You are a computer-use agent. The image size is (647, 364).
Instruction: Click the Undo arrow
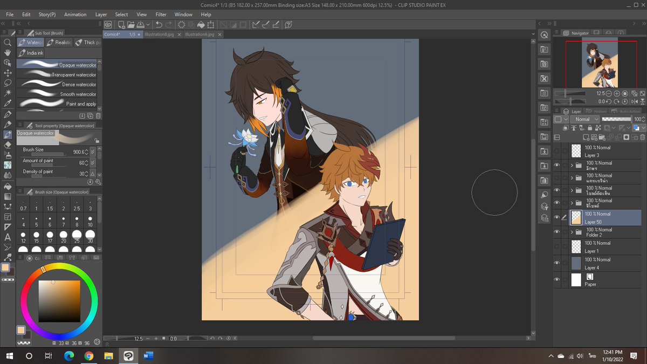[x=159, y=24]
